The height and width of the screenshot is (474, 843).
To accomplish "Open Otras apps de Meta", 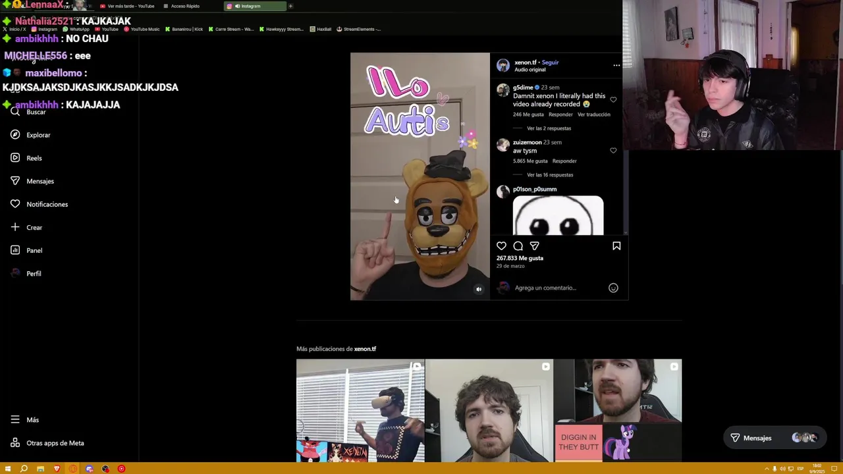I will tap(47, 443).
